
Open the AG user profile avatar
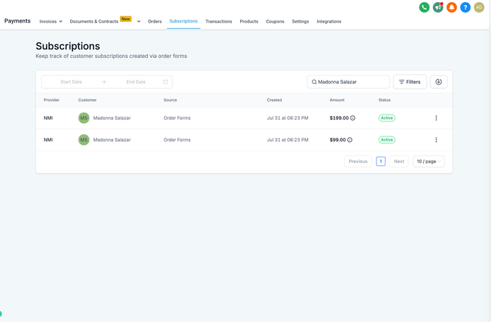479,8
